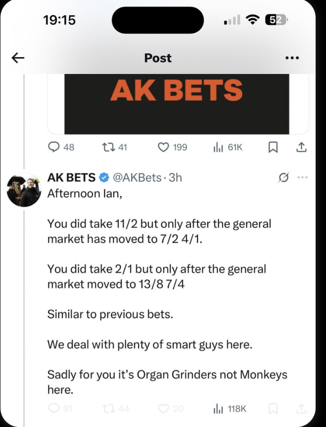The width and height of the screenshot is (326, 427).
Task: Share the Afternoon Ian reply
Action: (x=301, y=409)
